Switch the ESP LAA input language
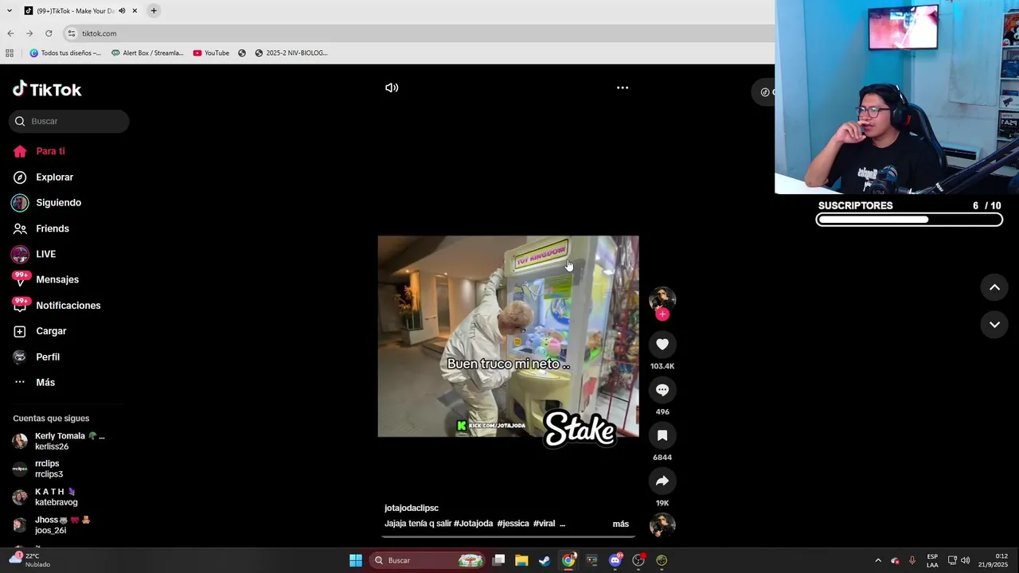 coord(932,560)
